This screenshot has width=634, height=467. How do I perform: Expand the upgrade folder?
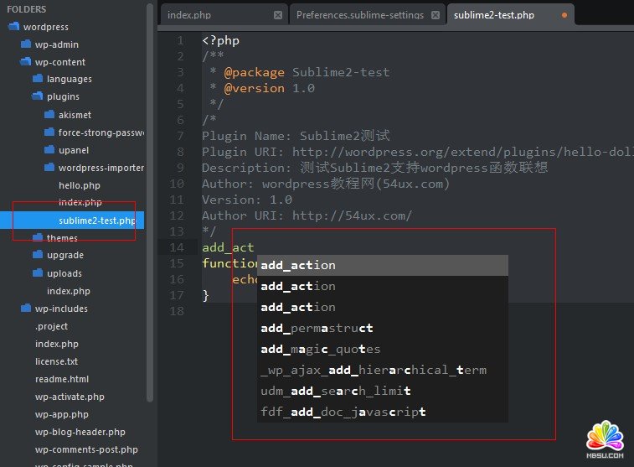[x=37, y=256]
